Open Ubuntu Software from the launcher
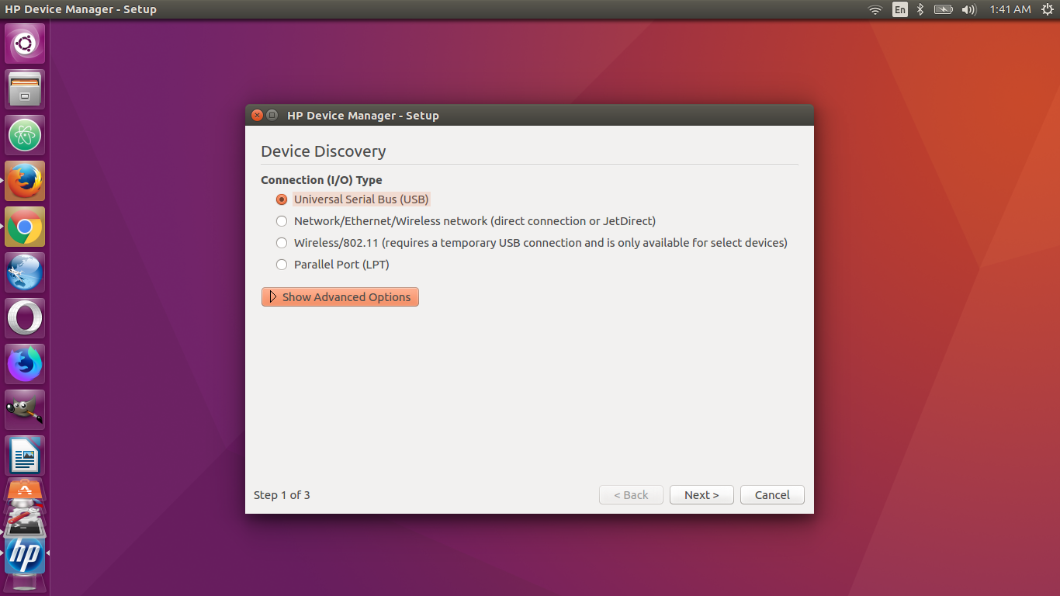The height and width of the screenshot is (596, 1060). coord(25,490)
